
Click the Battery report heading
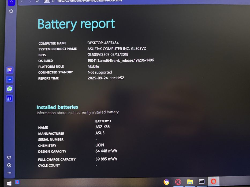point(76,24)
